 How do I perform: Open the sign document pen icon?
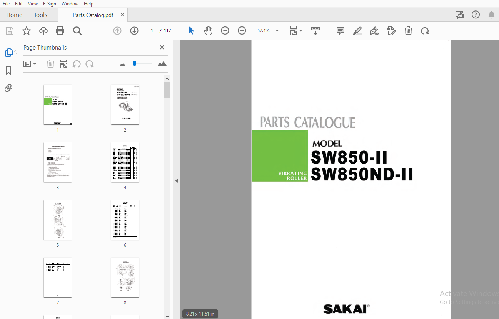coord(374,31)
